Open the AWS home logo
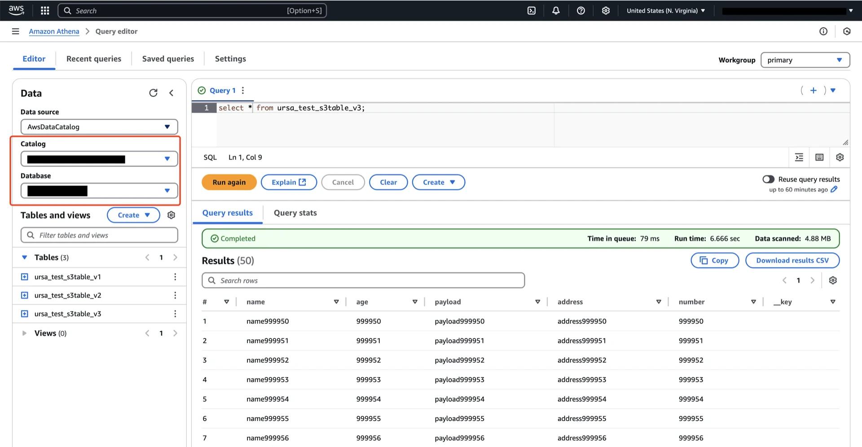Screen dimensions: 862x447 click(x=16, y=10)
